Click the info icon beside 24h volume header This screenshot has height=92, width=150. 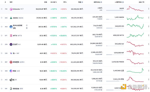tap(101, 2)
